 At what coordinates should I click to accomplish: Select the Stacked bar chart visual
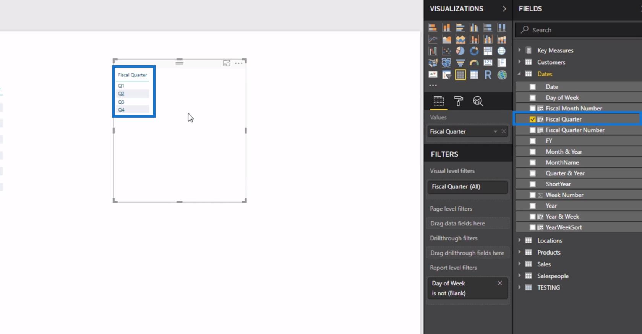[x=433, y=28]
